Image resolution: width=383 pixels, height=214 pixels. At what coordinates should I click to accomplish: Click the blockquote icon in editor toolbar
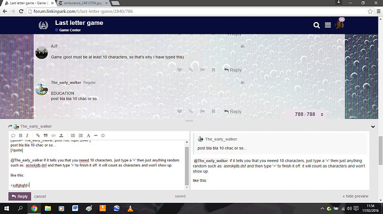tap(46, 135)
